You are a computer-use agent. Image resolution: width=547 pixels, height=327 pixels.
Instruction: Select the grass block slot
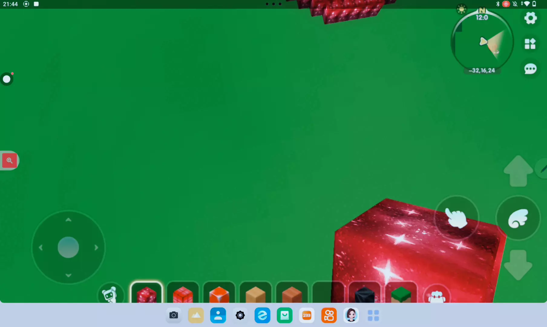[401, 293]
